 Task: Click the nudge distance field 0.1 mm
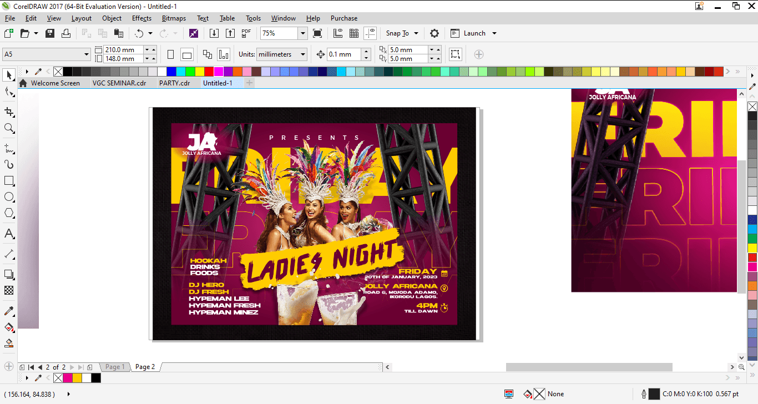(344, 54)
